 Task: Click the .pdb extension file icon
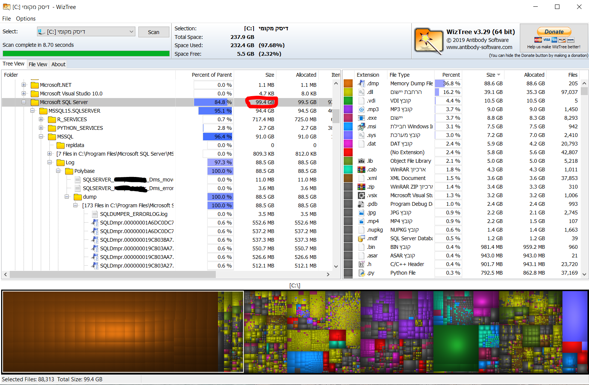pos(361,204)
